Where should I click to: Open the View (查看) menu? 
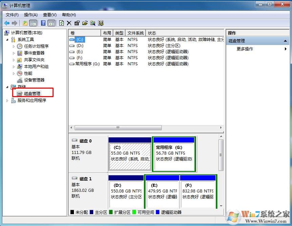tap(50, 15)
